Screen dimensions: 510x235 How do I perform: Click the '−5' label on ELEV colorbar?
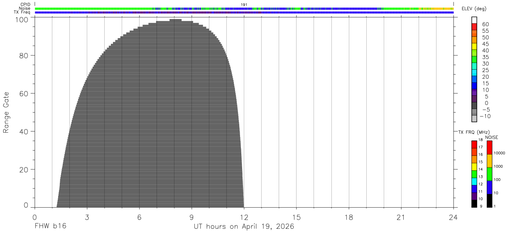[485, 110]
